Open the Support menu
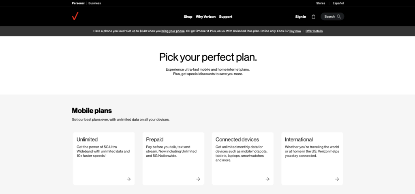 (x=226, y=17)
